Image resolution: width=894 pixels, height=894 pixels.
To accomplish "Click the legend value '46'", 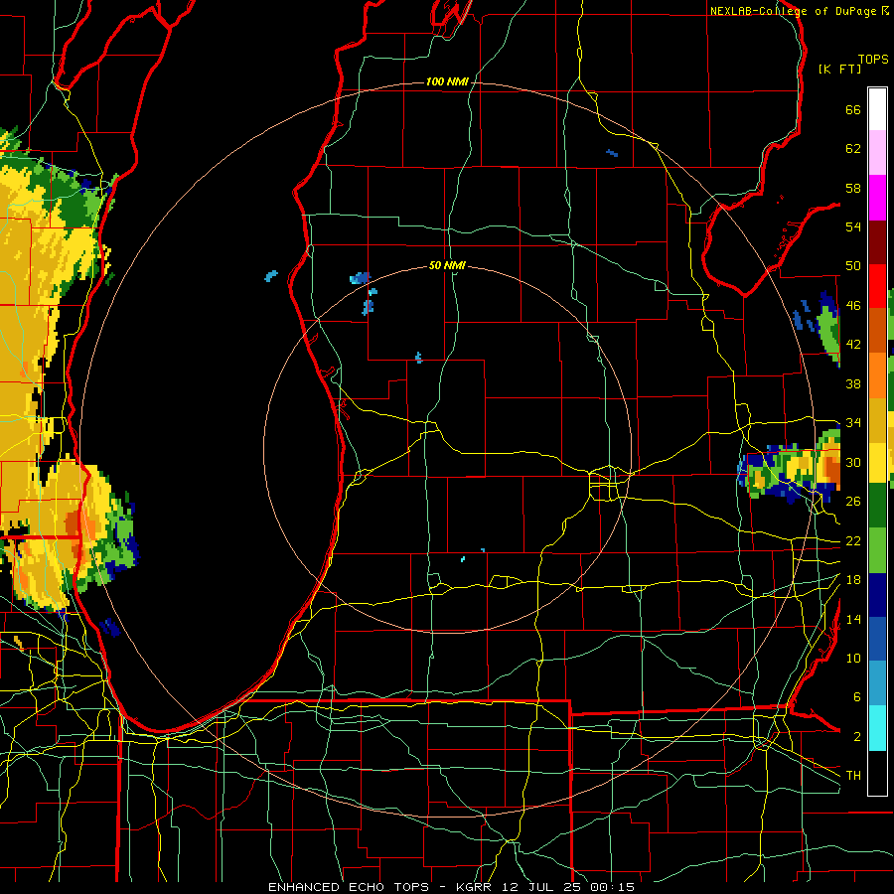I will 853,306.
